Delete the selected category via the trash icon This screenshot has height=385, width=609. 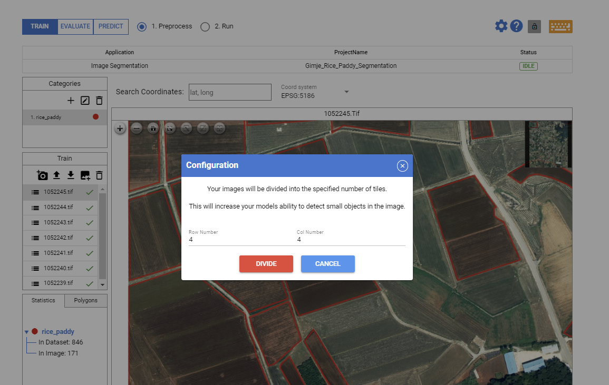point(99,100)
